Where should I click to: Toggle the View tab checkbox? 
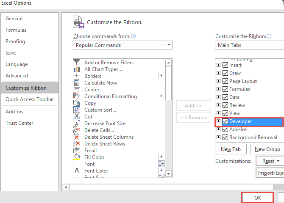[x=225, y=113]
